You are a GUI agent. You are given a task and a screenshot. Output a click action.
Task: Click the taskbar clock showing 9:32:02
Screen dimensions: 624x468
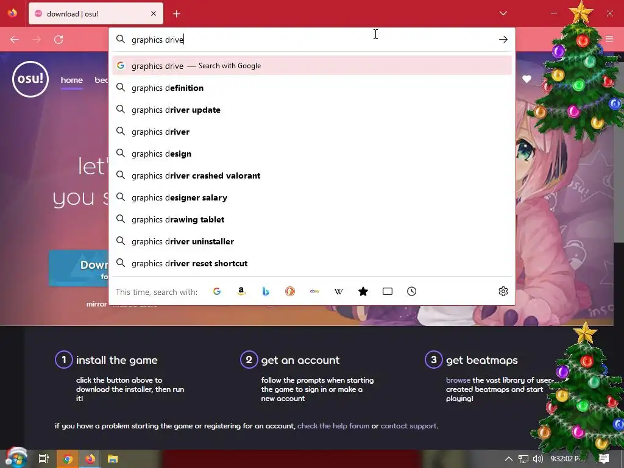tap(568, 459)
